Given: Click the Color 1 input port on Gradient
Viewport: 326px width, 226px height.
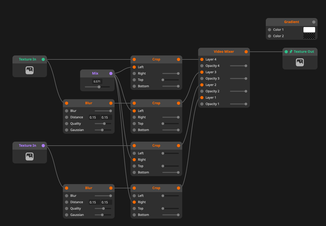Looking at the screenshot, I should [x=270, y=30].
